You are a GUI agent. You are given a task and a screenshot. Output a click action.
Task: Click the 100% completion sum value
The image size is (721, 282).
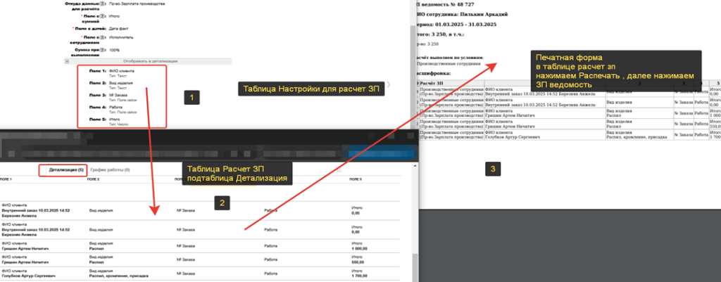(115, 51)
